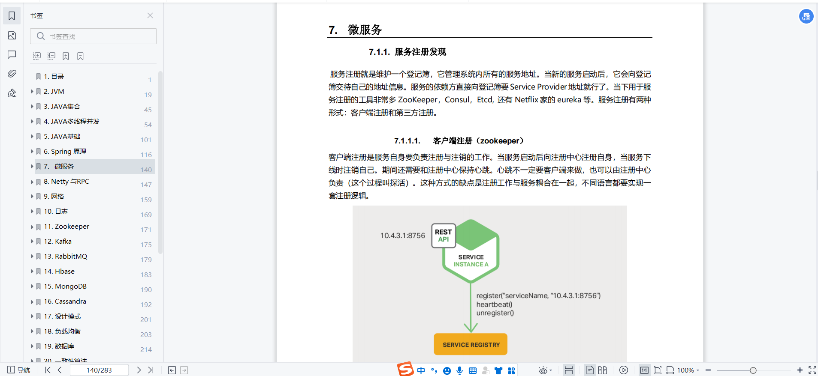Zoom out with the minus button
818x376 pixels.
tap(708, 370)
